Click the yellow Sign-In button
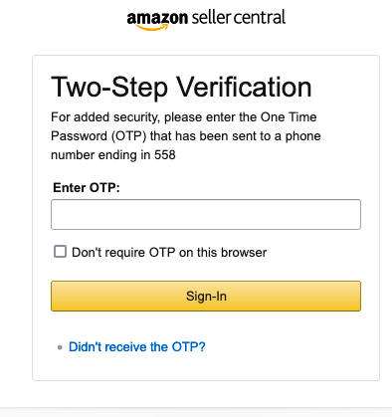The image size is (392, 417). (206, 296)
